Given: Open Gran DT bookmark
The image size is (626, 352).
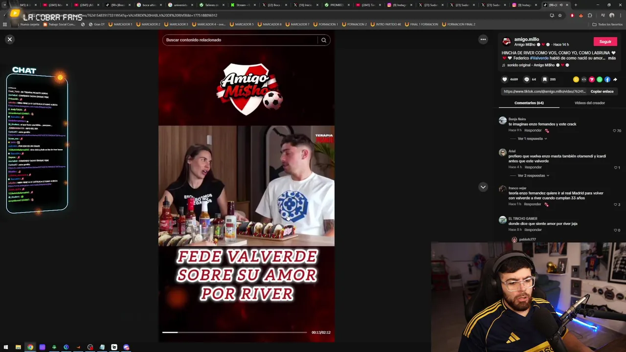Looking at the screenshot, I should (x=96, y=24).
